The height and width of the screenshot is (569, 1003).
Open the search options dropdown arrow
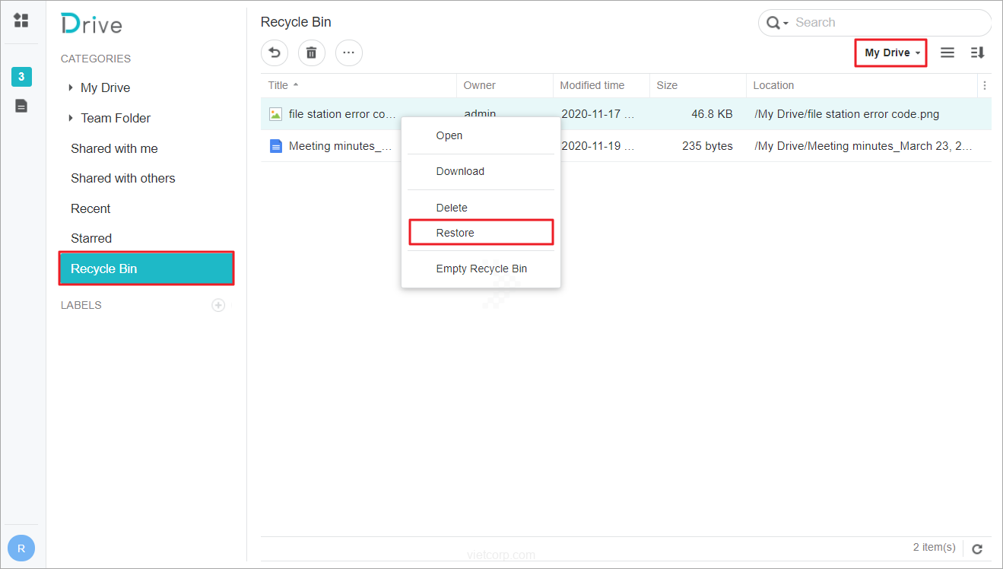coord(786,23)
